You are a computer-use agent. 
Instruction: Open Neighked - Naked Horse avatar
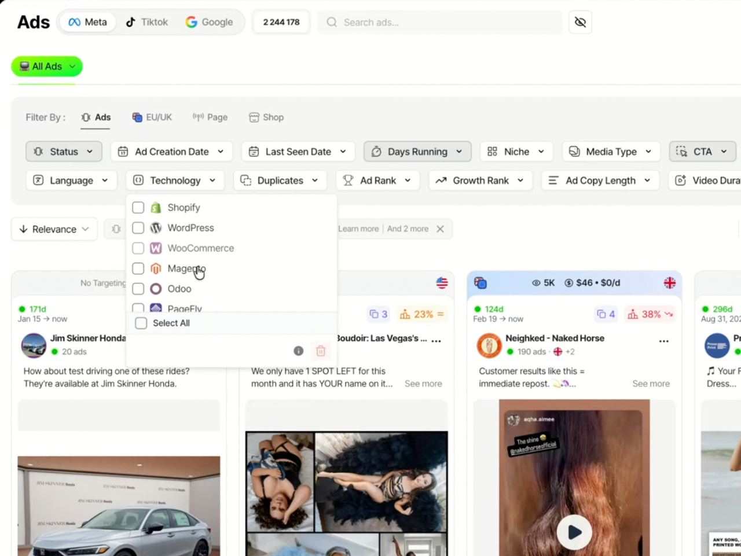(489, 345)
